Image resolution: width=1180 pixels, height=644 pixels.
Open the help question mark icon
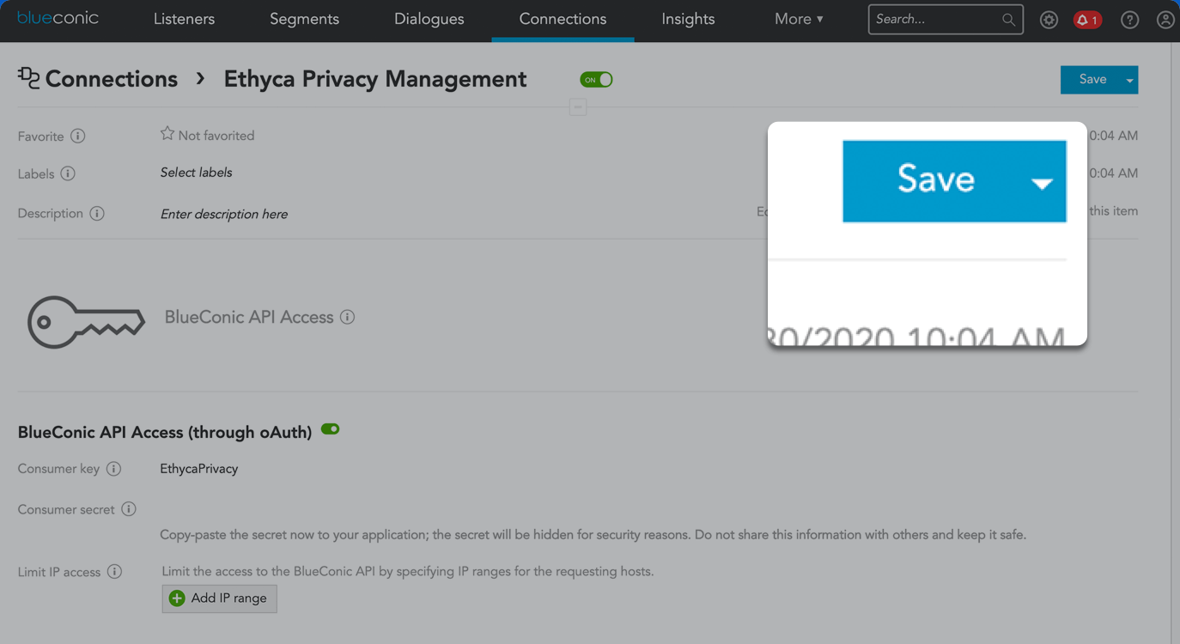[x=1129, y=20]
